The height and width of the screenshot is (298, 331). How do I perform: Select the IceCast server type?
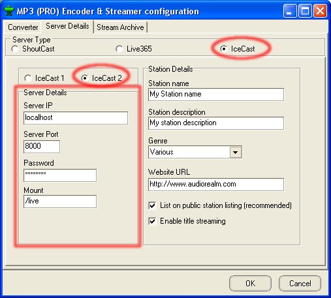pyautogui.click(x=223, y=49)
